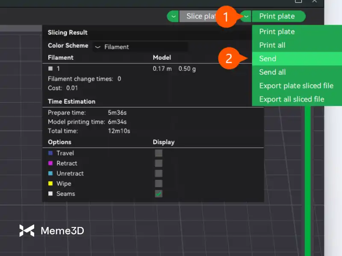
Task: Choose Send all from the menu
Action: pos(272,73)
